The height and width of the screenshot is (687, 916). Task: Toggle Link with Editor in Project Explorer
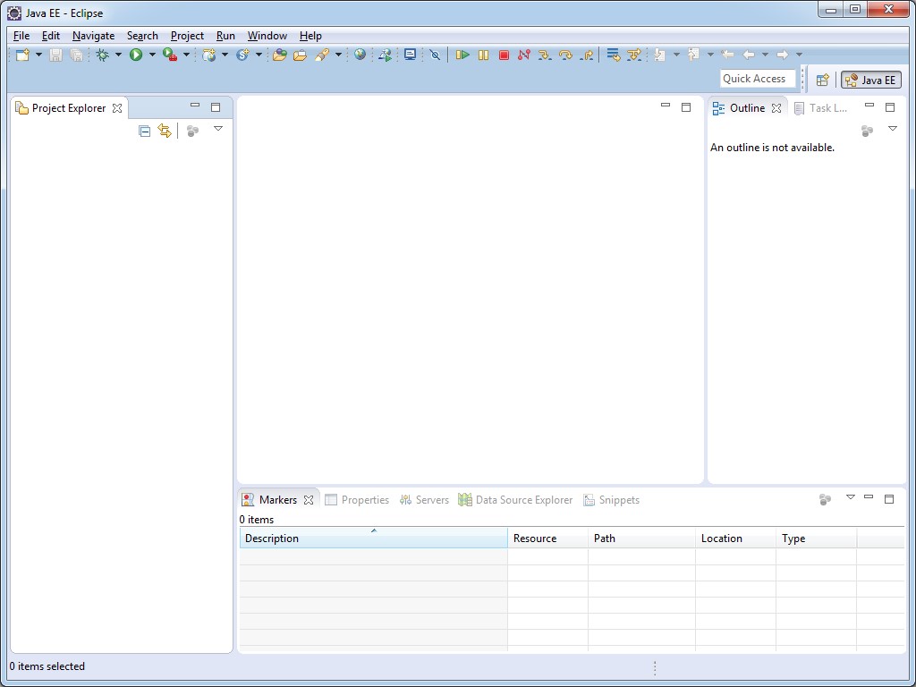click(165, 131)
